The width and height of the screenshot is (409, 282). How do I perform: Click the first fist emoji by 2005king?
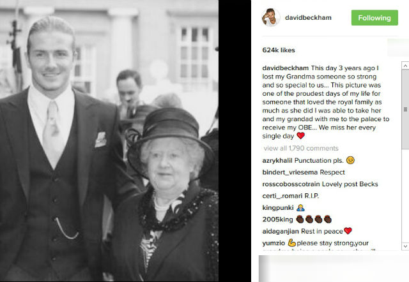(300, 219)
